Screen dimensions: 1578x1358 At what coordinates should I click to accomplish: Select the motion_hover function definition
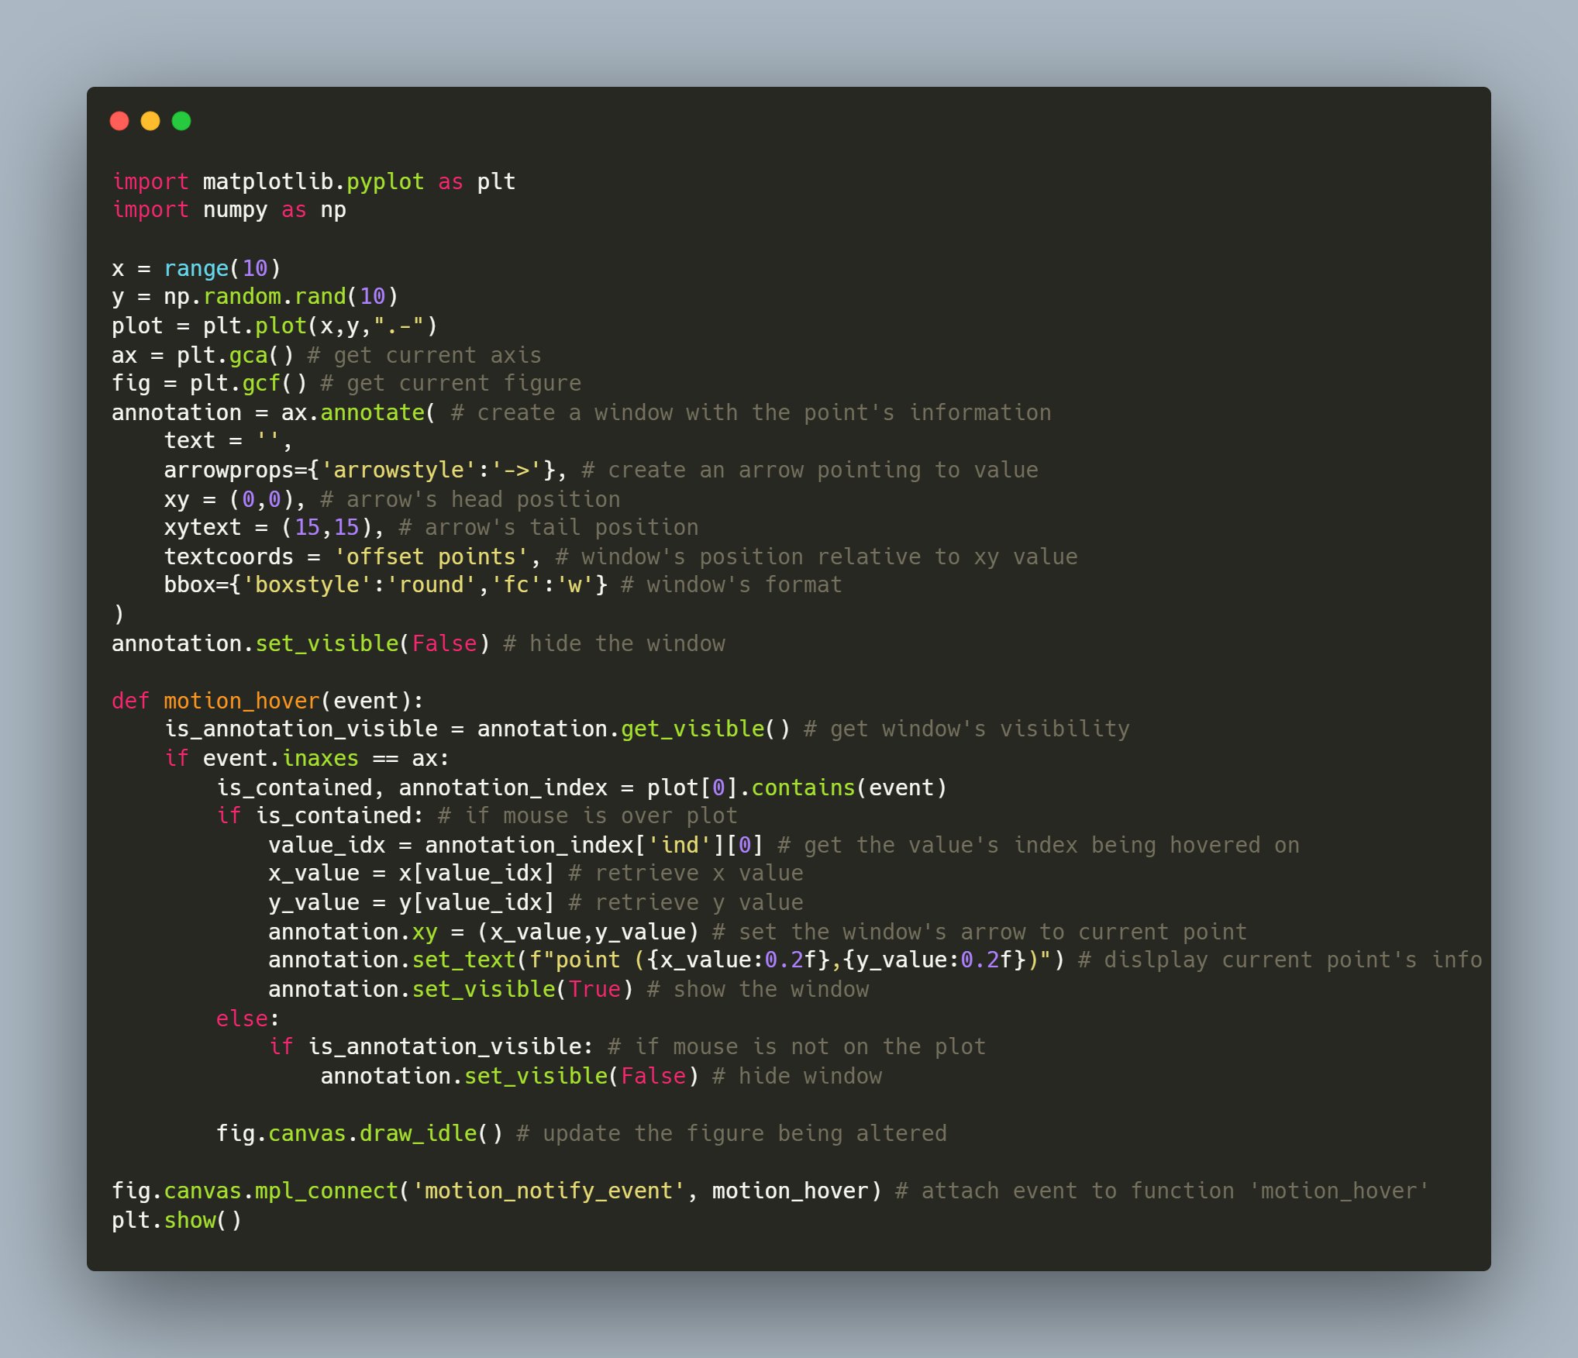click(x=267, y=700)
